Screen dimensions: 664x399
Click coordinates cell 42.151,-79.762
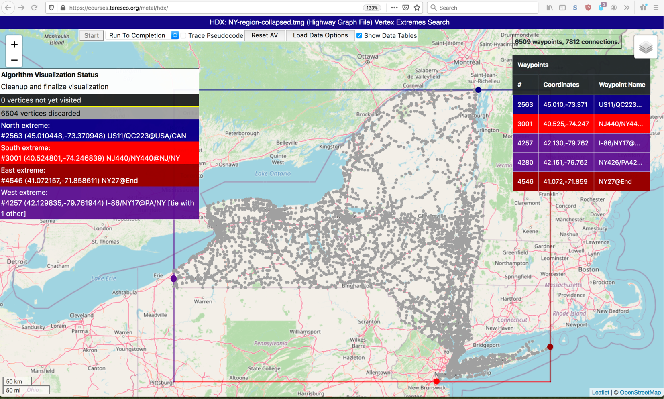pos(566,162)
